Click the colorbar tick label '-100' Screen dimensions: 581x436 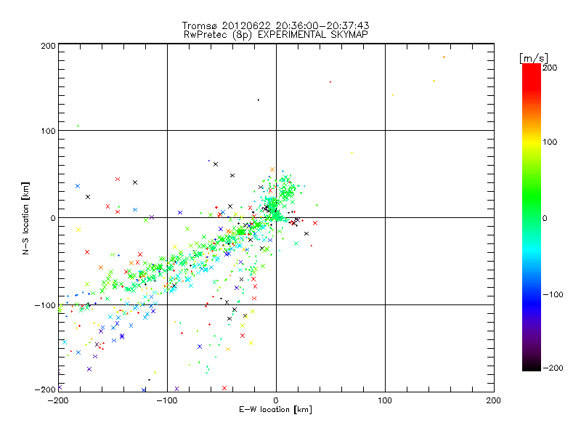[x=553, y=295]
